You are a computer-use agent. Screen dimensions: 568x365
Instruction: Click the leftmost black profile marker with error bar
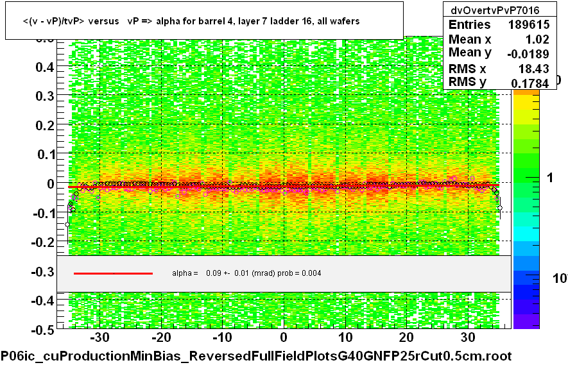coord(67,225)
